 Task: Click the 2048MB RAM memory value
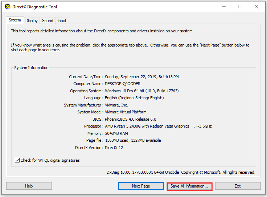click(x=116, y=133)
